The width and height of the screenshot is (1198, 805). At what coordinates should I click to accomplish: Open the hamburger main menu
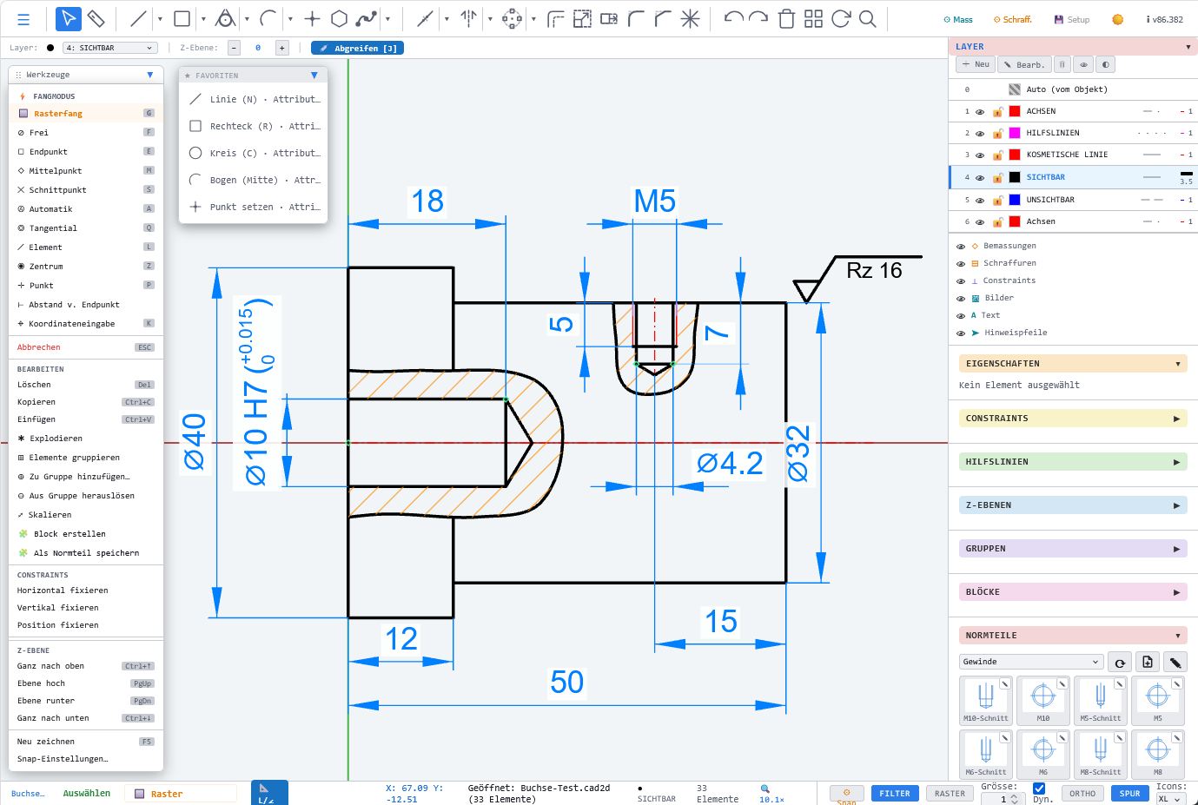23,19
